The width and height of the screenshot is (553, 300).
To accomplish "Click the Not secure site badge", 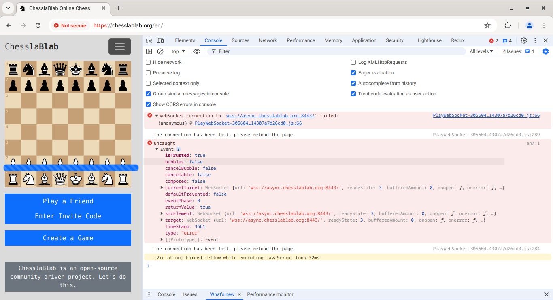I will coord(70,25).
